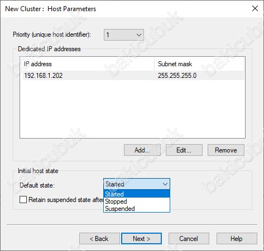The width and height of the screenshot is (264, 251).
Task: Click empty area of the IP address list
Action: (132, 109)
